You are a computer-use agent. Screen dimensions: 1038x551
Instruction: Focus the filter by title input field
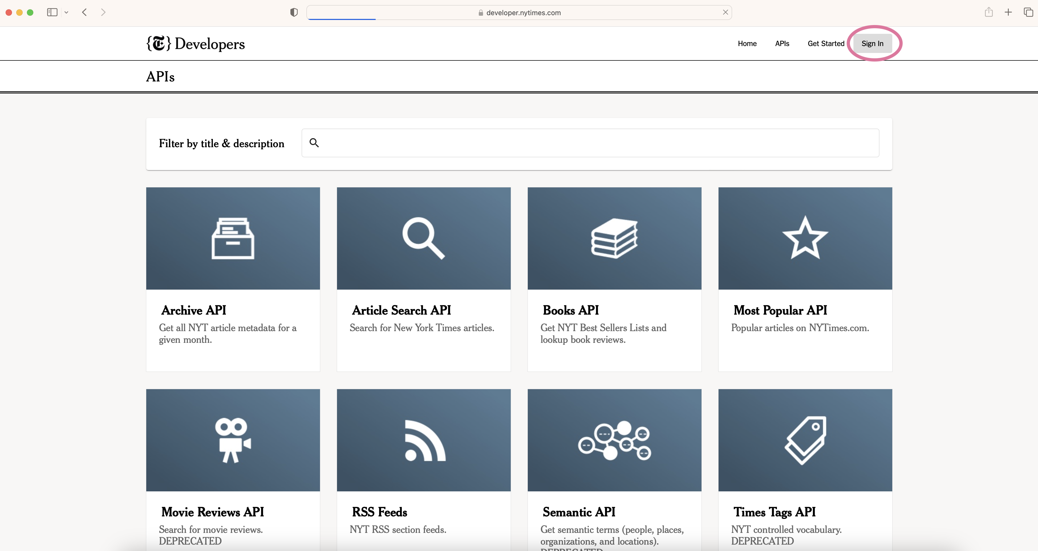590,143
